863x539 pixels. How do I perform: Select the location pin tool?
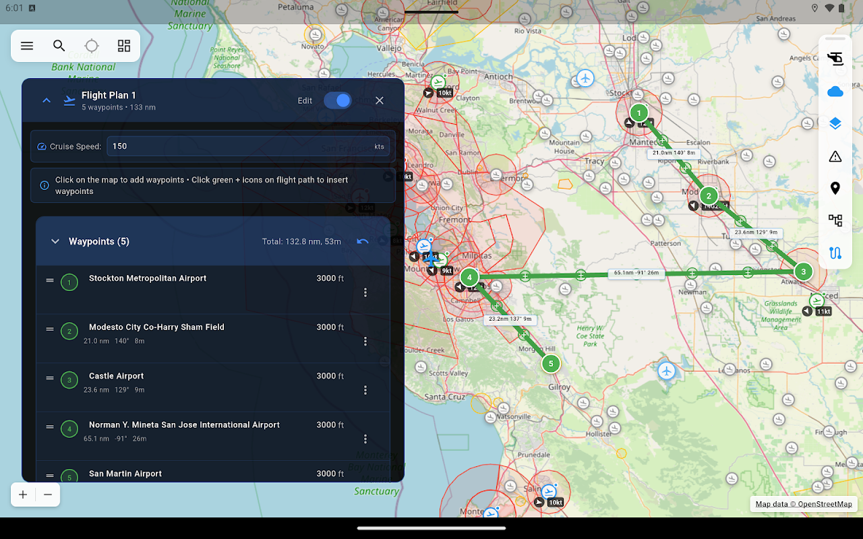pos(835,189)
